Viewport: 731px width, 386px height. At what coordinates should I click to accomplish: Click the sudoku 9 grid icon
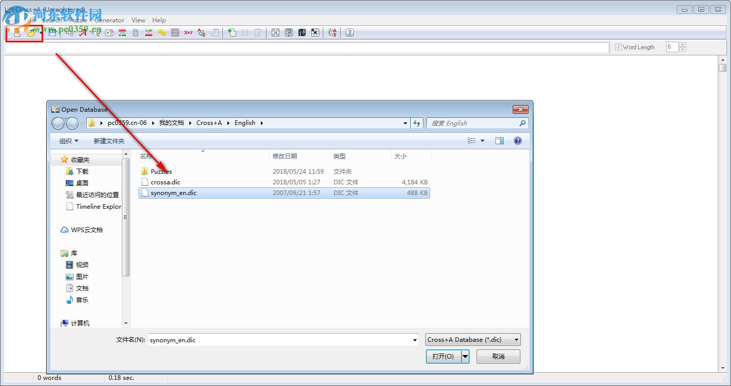click(276, 33)
